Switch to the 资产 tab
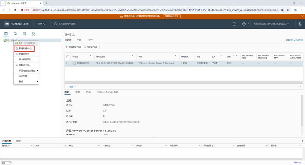 (90, 40)
